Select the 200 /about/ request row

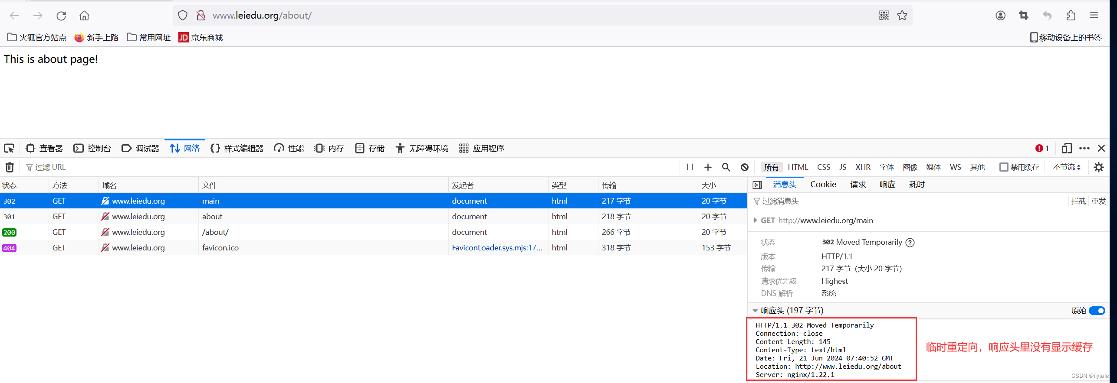[373, 232]
